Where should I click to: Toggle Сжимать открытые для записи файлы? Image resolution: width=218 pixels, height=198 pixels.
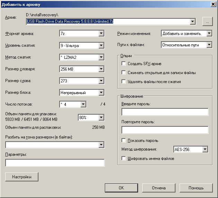click(124, 73)
